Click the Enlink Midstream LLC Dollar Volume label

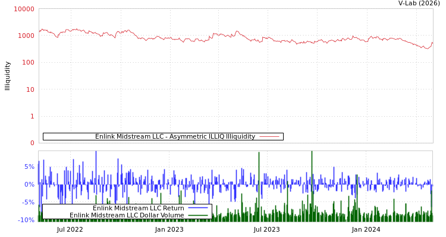click(x=127, y=215)
